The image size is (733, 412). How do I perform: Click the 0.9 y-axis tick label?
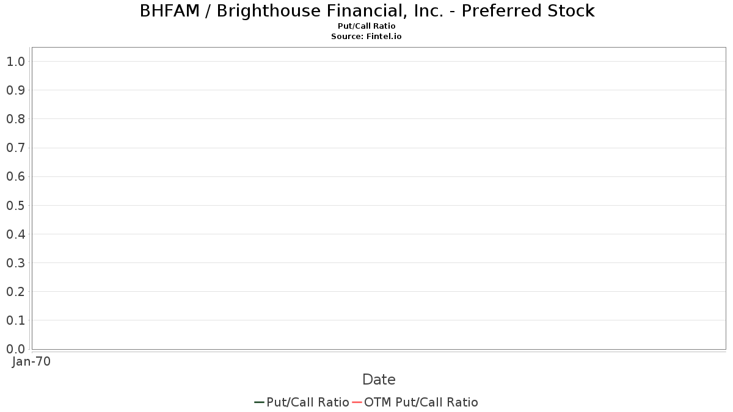pos(15,90)
